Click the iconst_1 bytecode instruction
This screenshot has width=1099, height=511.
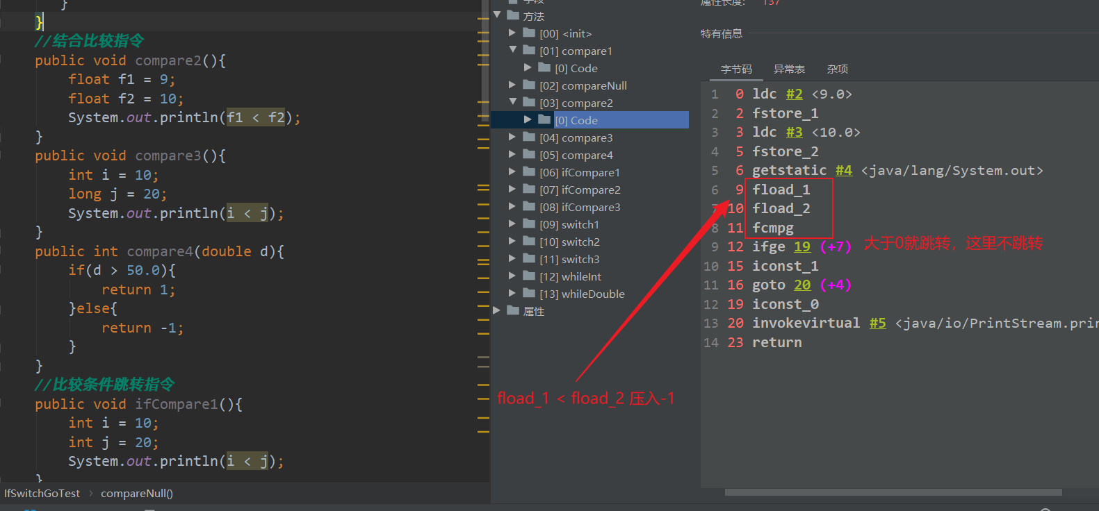click(x=785, y=266)
